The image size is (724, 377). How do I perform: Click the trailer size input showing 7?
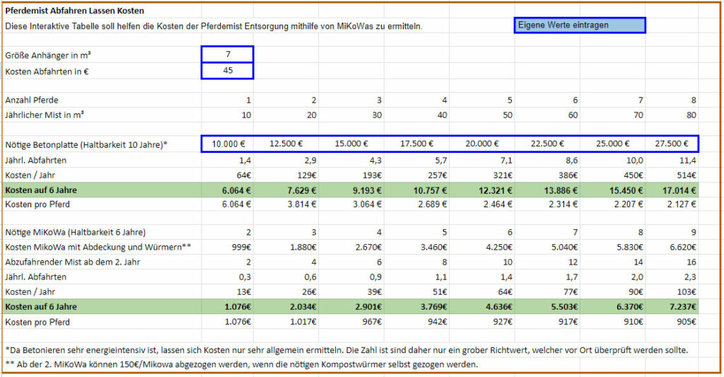point(227,54)
